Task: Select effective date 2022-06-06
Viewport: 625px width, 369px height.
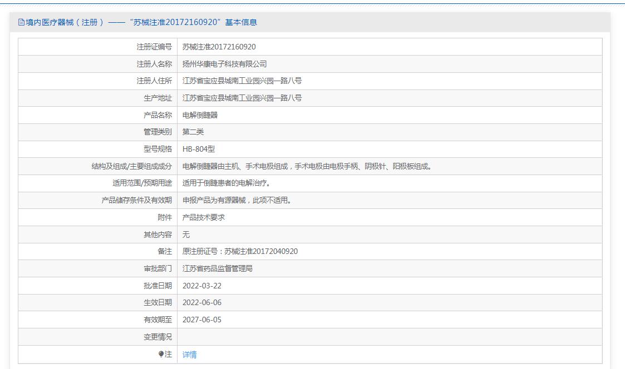Action: tap(201, 302)
